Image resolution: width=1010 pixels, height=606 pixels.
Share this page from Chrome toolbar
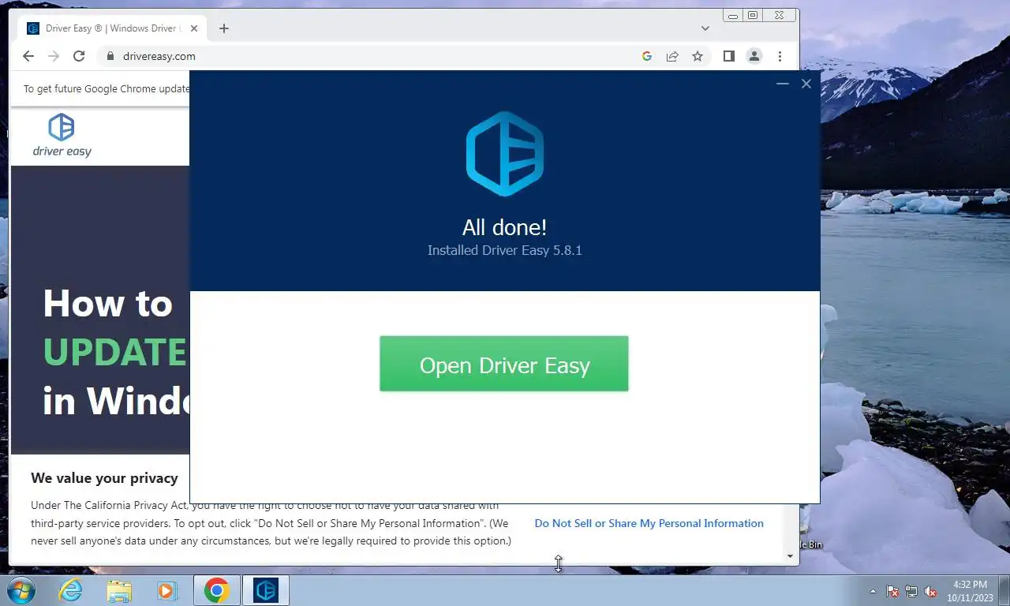click(x=672, y=56)
